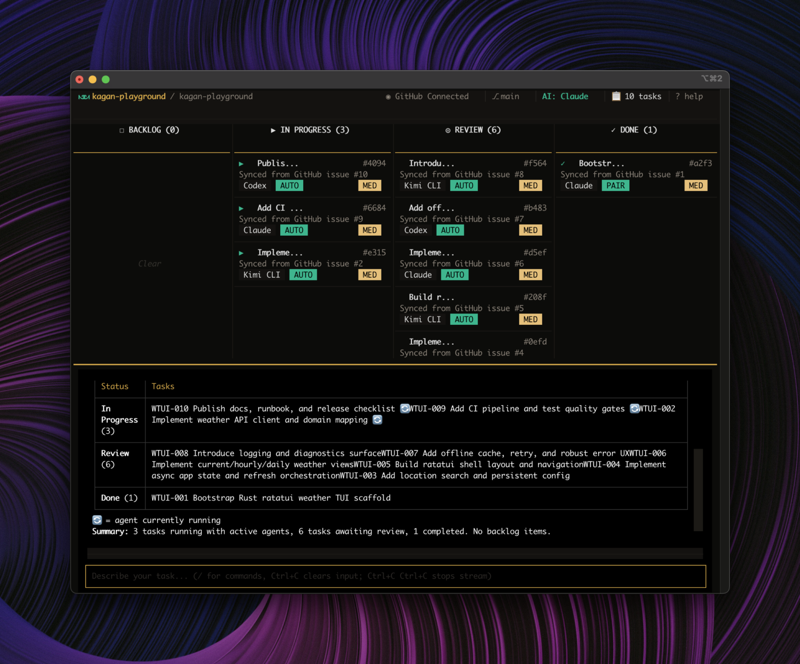Click the GitHub Connected status indicator

pos(427,96)
